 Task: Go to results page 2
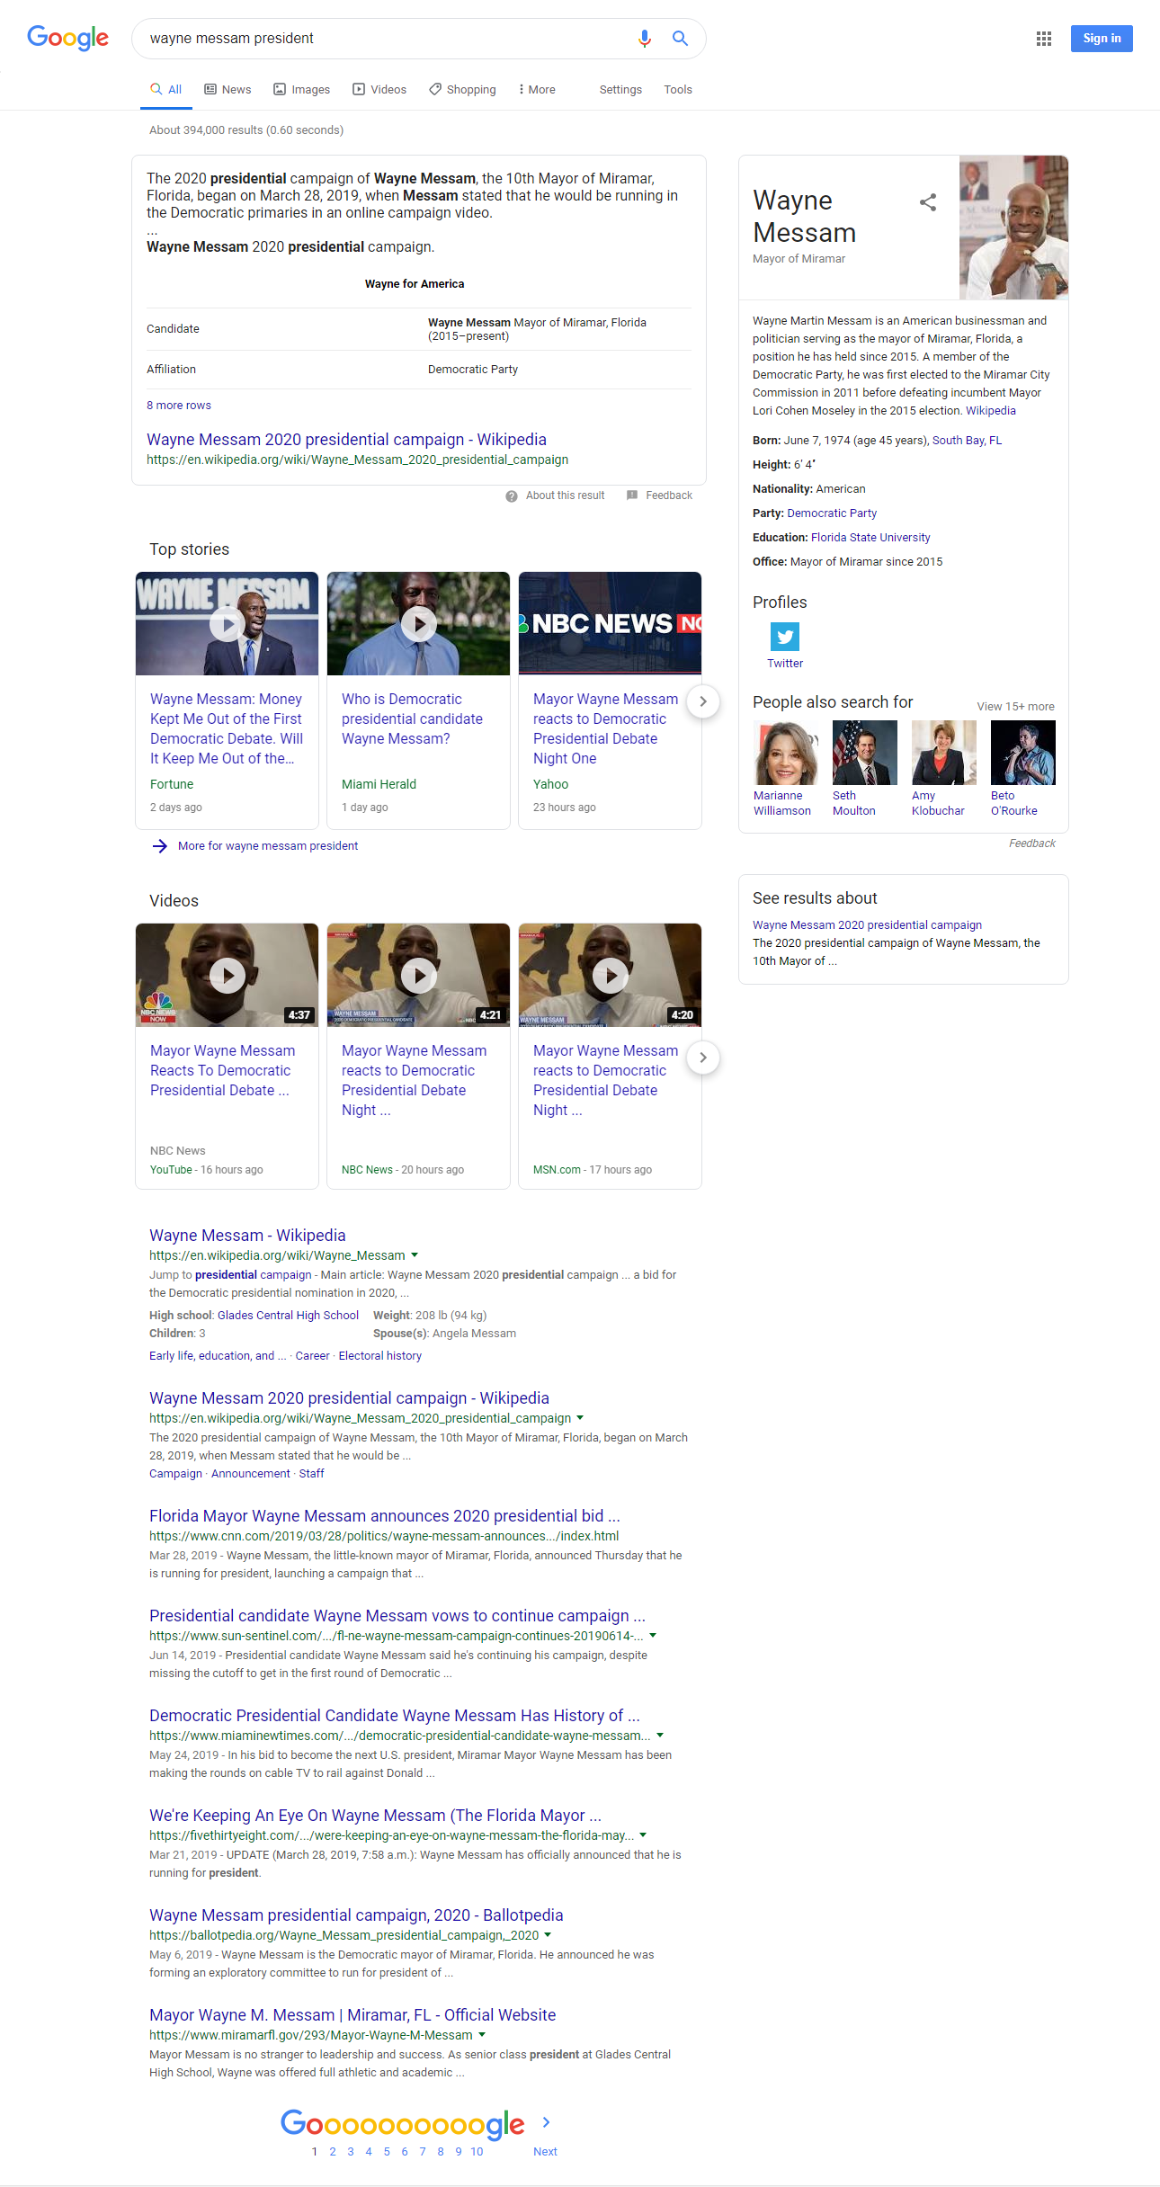pyautogui.click(x=333, y=2152)
